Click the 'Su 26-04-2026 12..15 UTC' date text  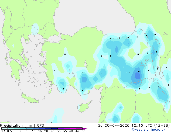(x=125, y=126)
